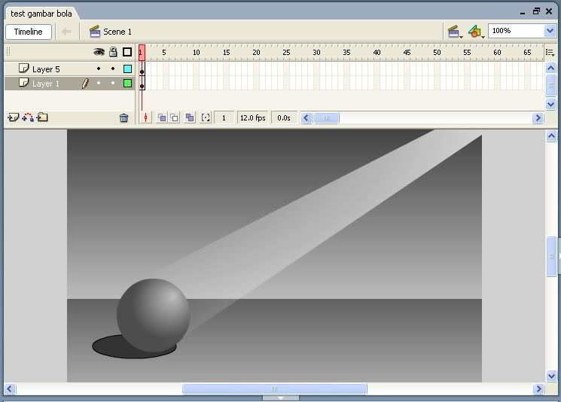The width and height of the screenshot is (561, 402).
Task: Click frame 60 on the timeline ruler
Action: point(497,52)
